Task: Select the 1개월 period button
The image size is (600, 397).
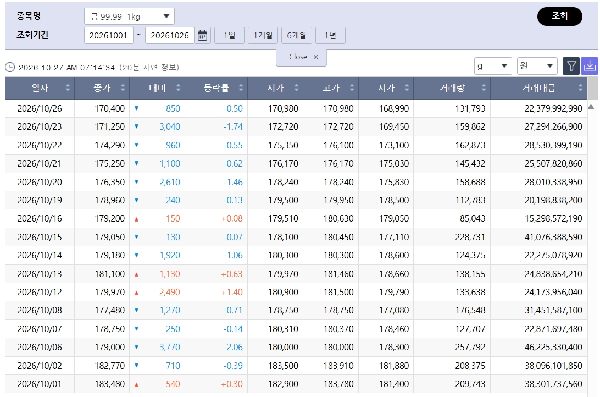Action: coord(263,36)
